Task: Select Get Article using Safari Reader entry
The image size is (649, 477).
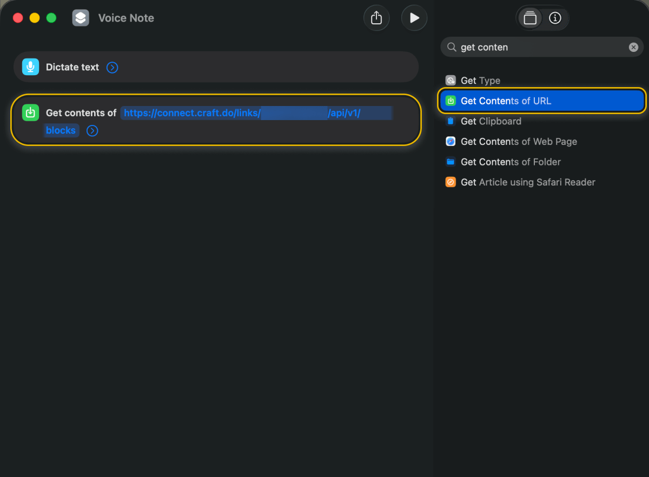Action: [x=527, y=182]
